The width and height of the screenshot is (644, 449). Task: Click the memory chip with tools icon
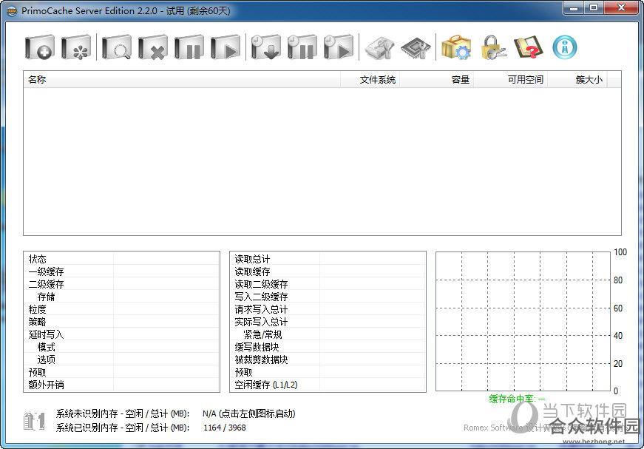[x=416, y=47]
